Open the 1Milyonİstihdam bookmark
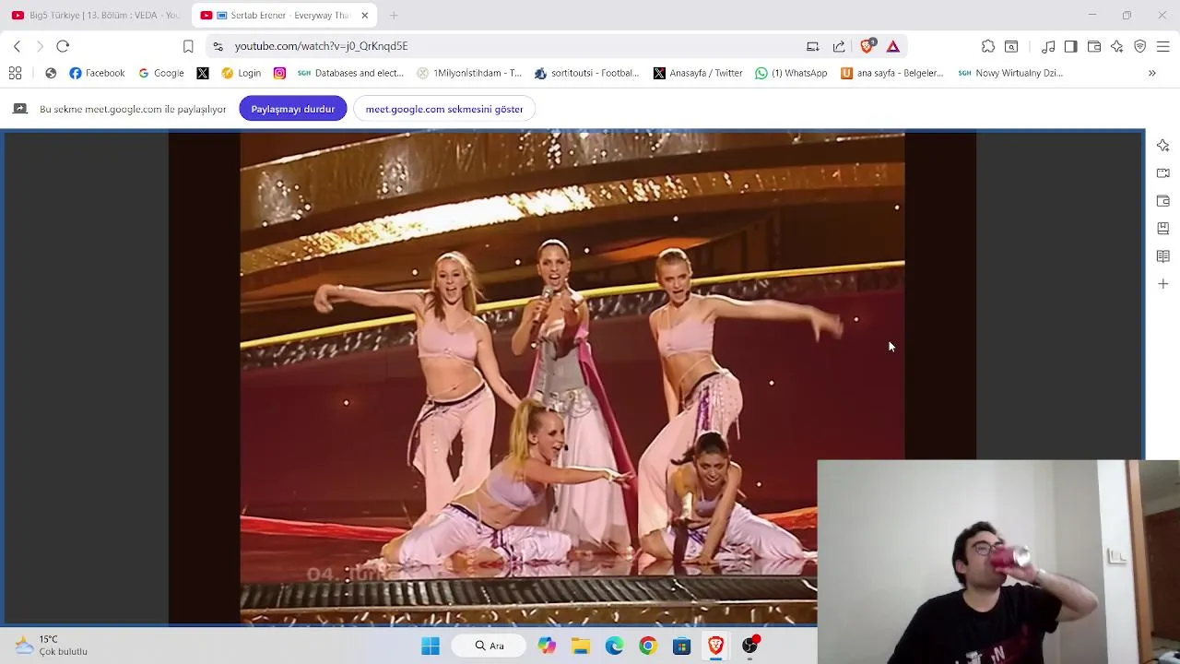 coord(468,73)
